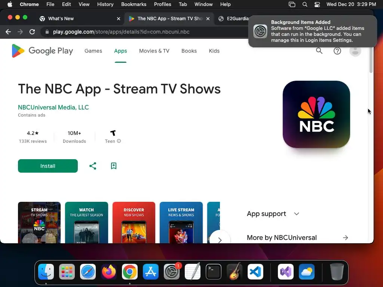Image resolution: width=383 pixels, height=287 pixels.
Task: Open the Apple menu
Action: coord(10,4)
